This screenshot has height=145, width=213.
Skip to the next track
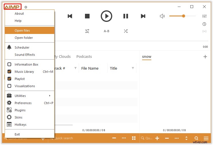pyautogui.click(x=143, y=16)
